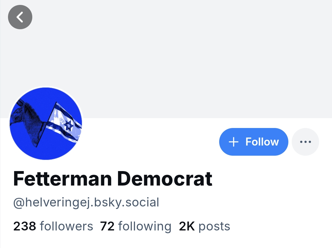Image resolution: width=332 pixels, height=248 pixels.
Task: Click the number 72 beside following
Action: click(107, 226)
